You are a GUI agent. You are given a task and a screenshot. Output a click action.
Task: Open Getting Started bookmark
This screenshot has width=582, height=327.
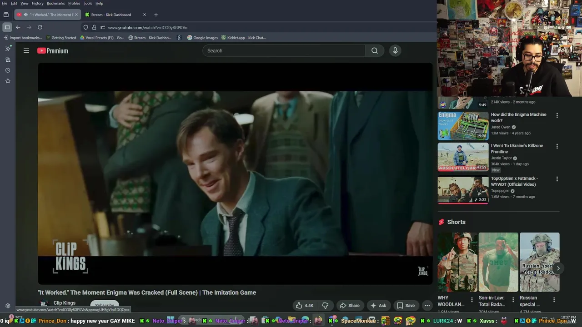coord(61,38)
